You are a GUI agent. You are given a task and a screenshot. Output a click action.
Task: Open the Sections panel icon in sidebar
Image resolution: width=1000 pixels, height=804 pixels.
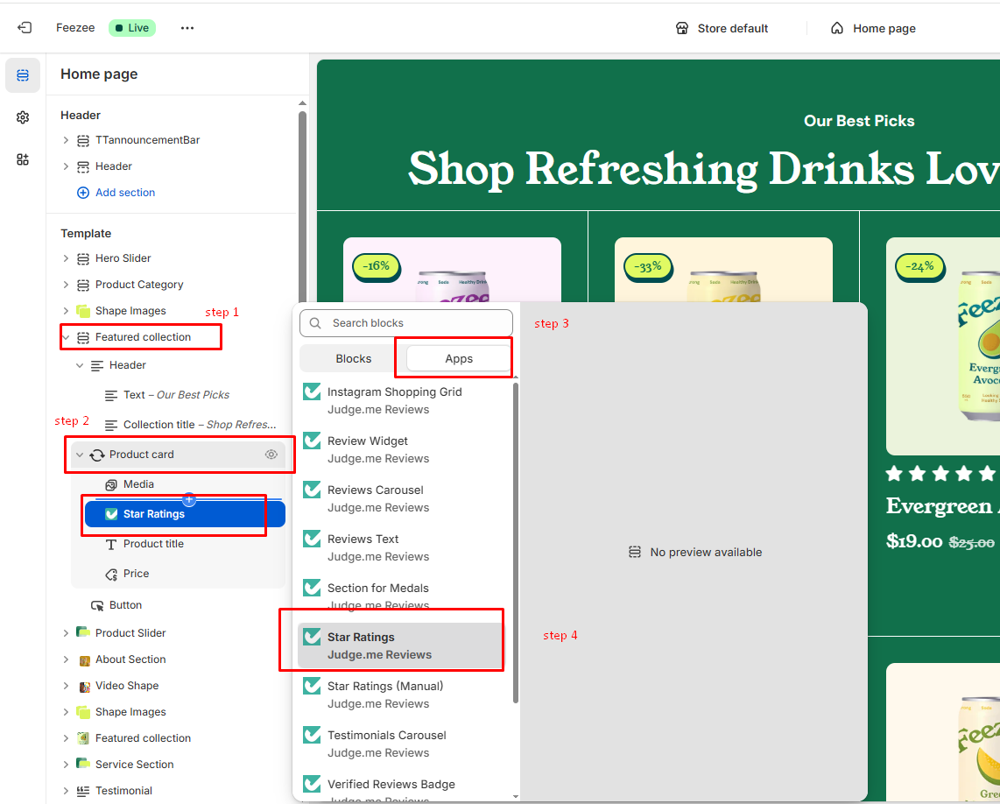tap(23, 76)
